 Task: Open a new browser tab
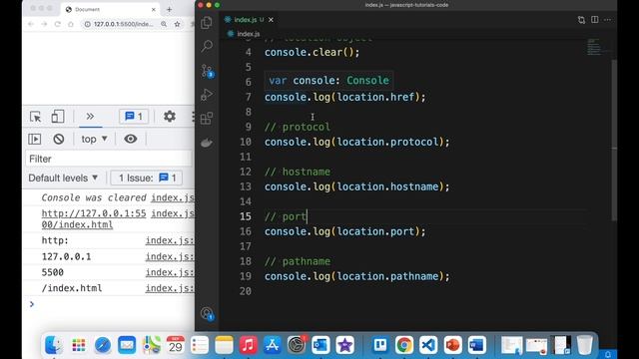point(169,9)
